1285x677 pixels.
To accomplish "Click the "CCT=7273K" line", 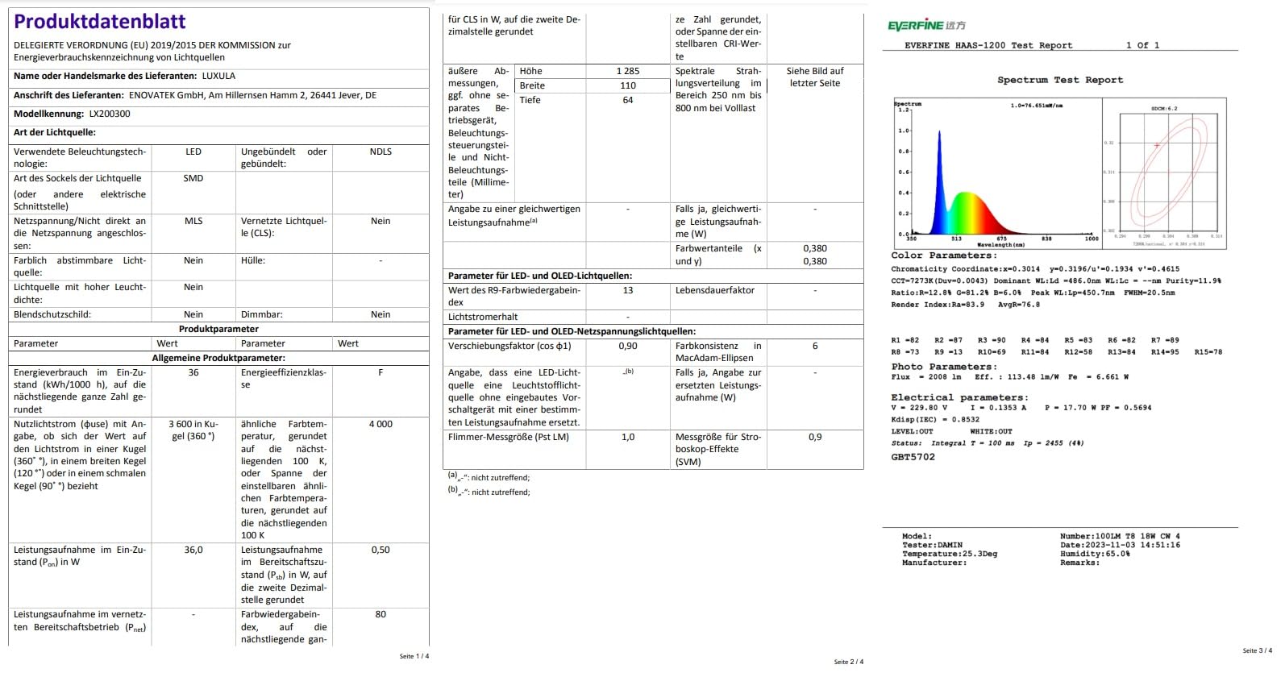I will (x=1056, y=281).
